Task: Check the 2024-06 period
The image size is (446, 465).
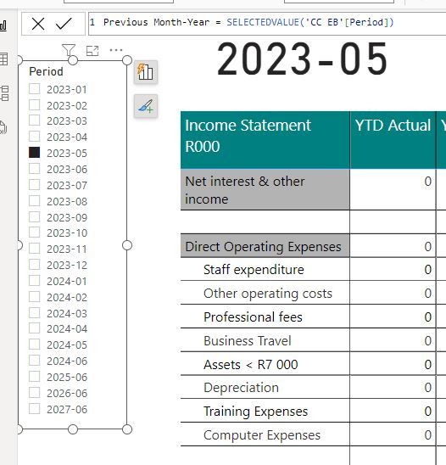Action: pos(35,361)
